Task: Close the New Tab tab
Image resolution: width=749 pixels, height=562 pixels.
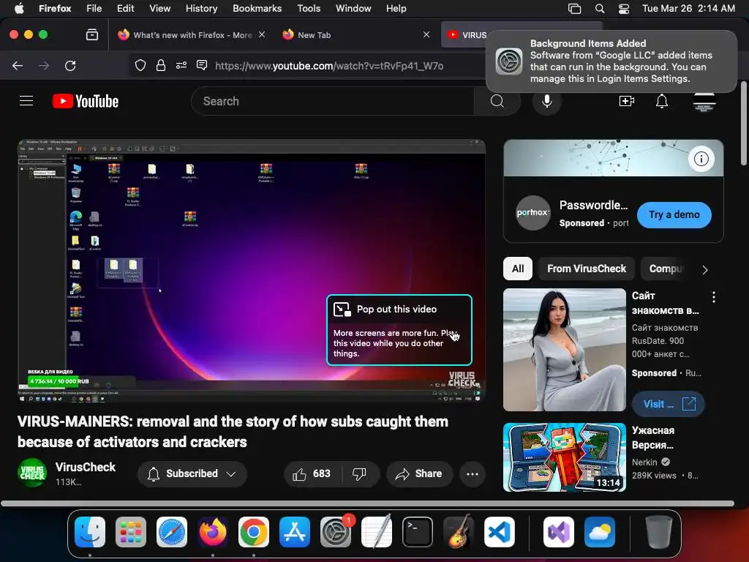Action: click(x=426, y=35)
